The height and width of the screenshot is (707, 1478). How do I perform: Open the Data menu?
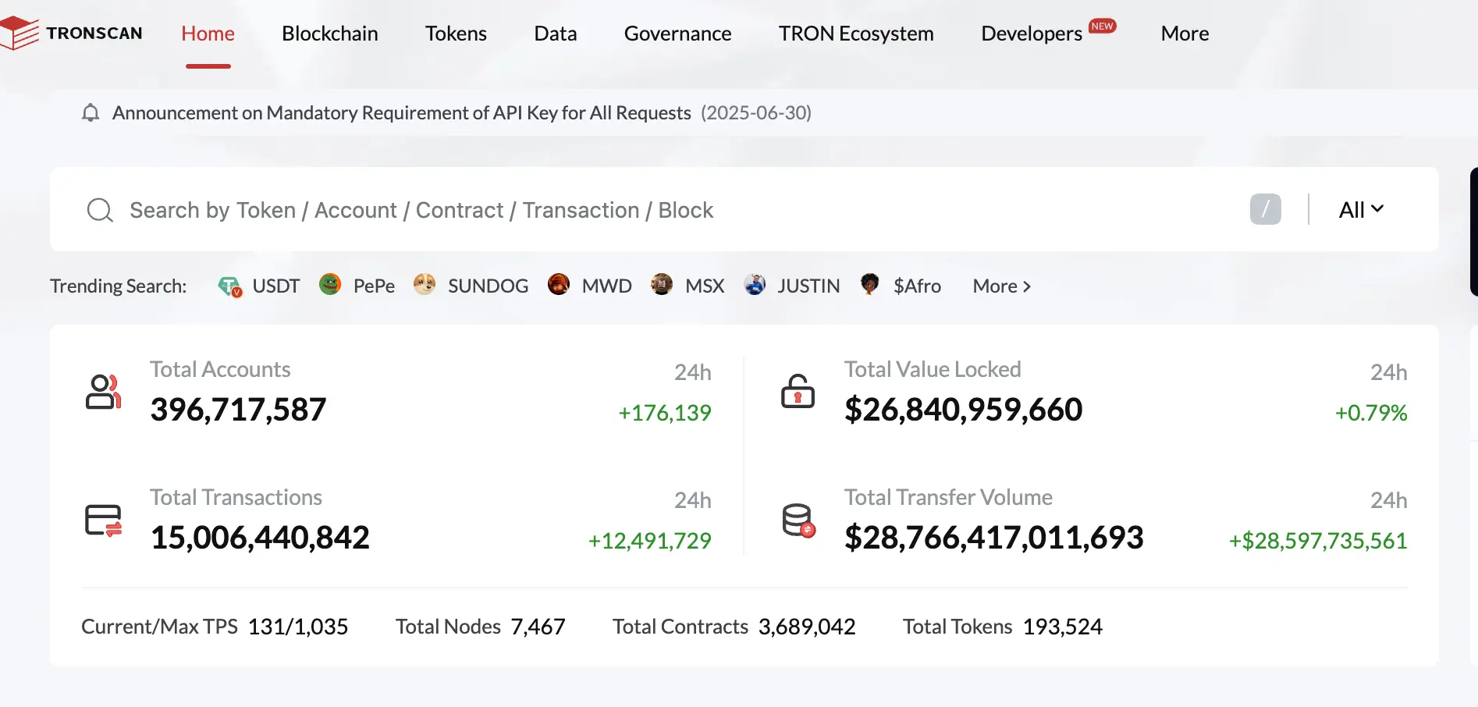[556, 34]
